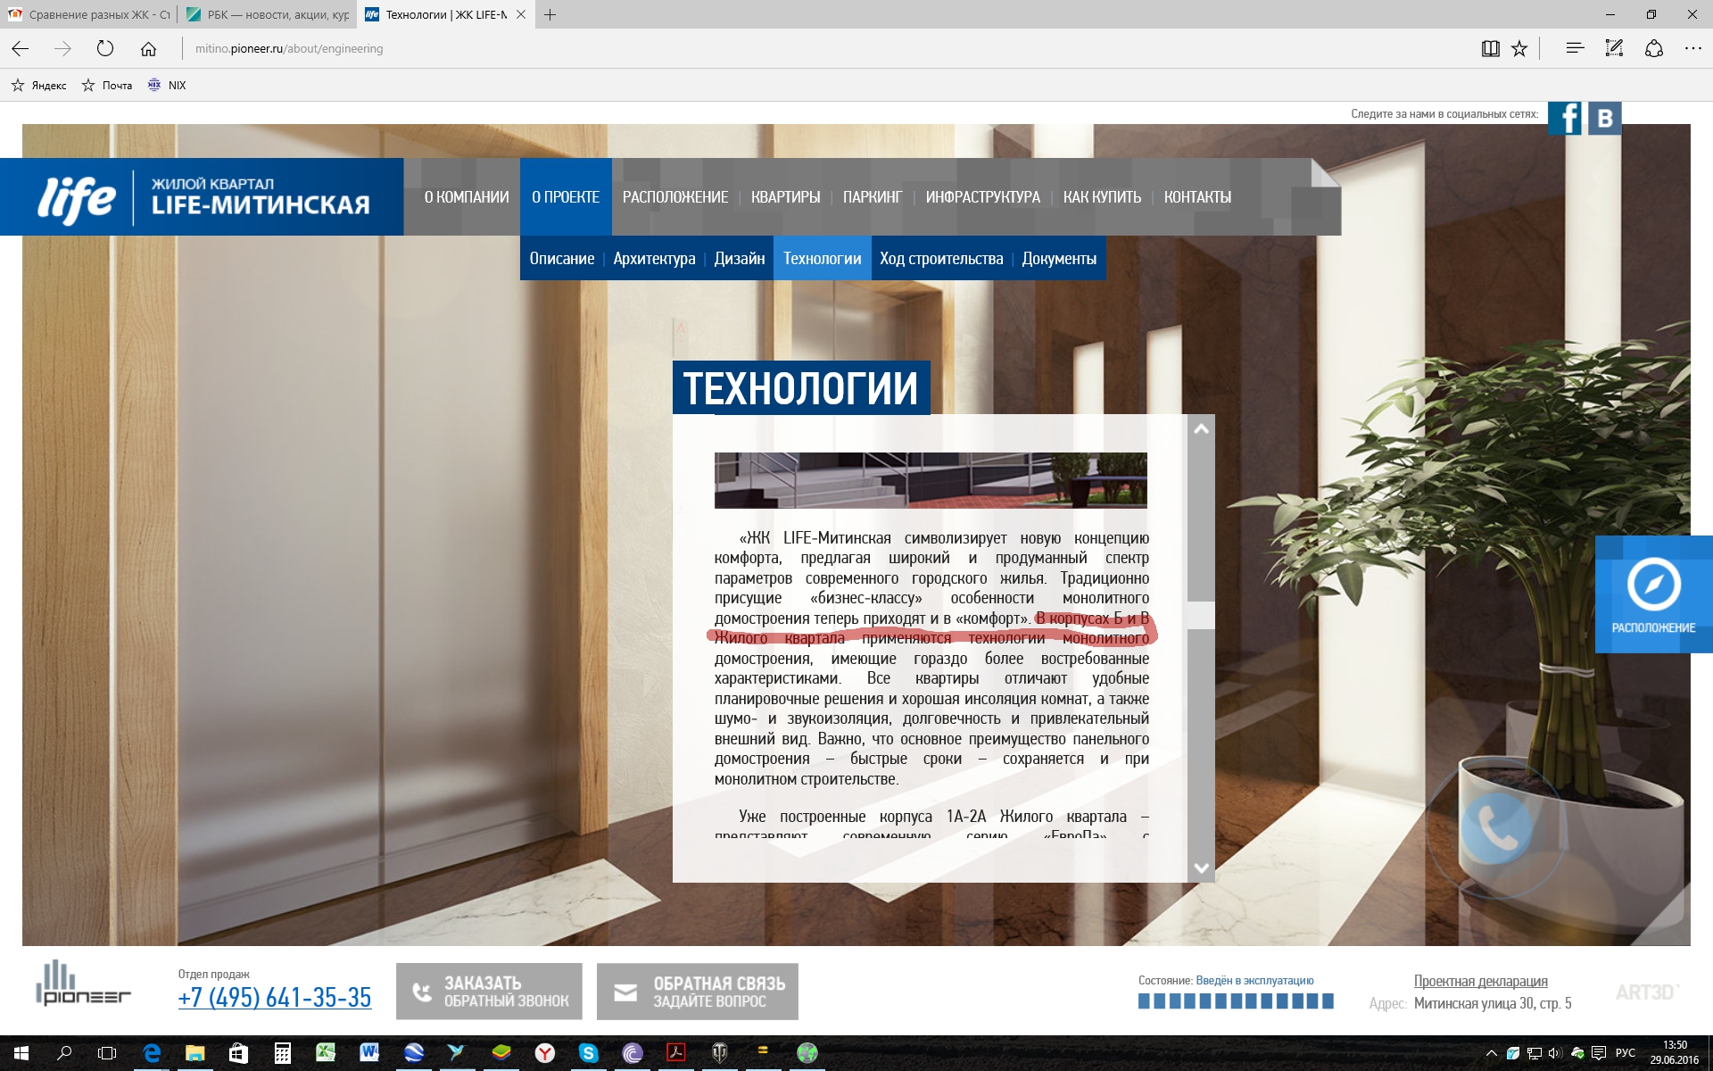Switch to the РБК новости tab
1713x1071 pixels.
tap(268, 14)
